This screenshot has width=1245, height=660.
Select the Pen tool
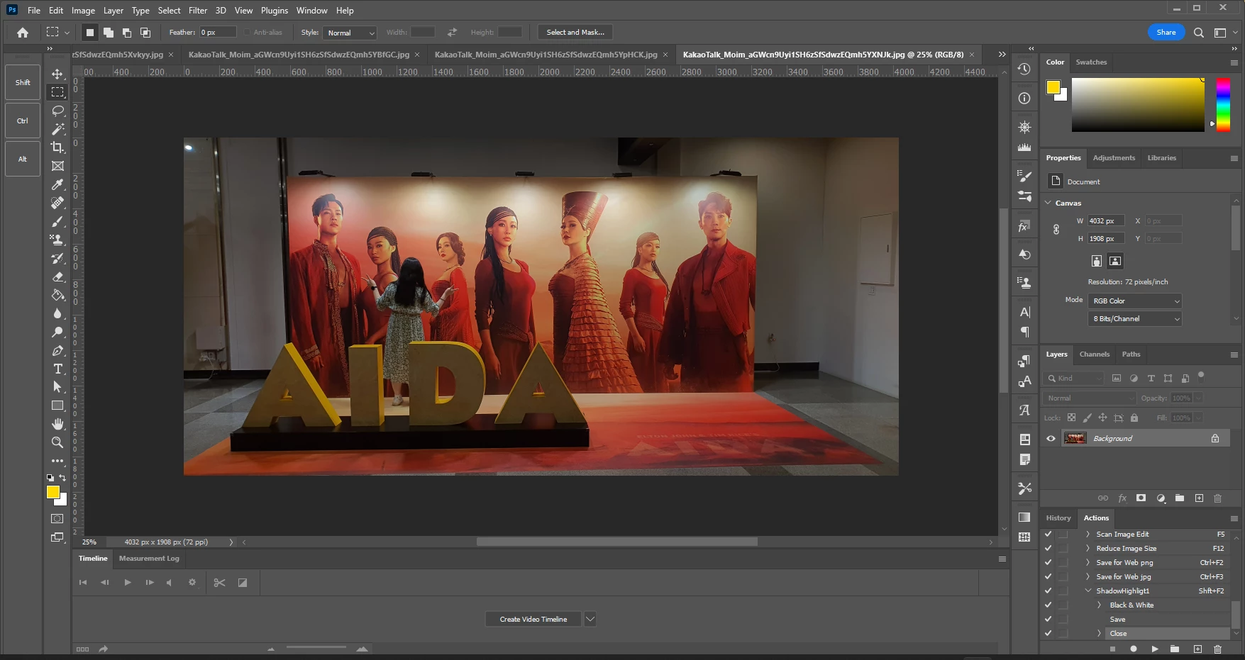pos(58,350)
